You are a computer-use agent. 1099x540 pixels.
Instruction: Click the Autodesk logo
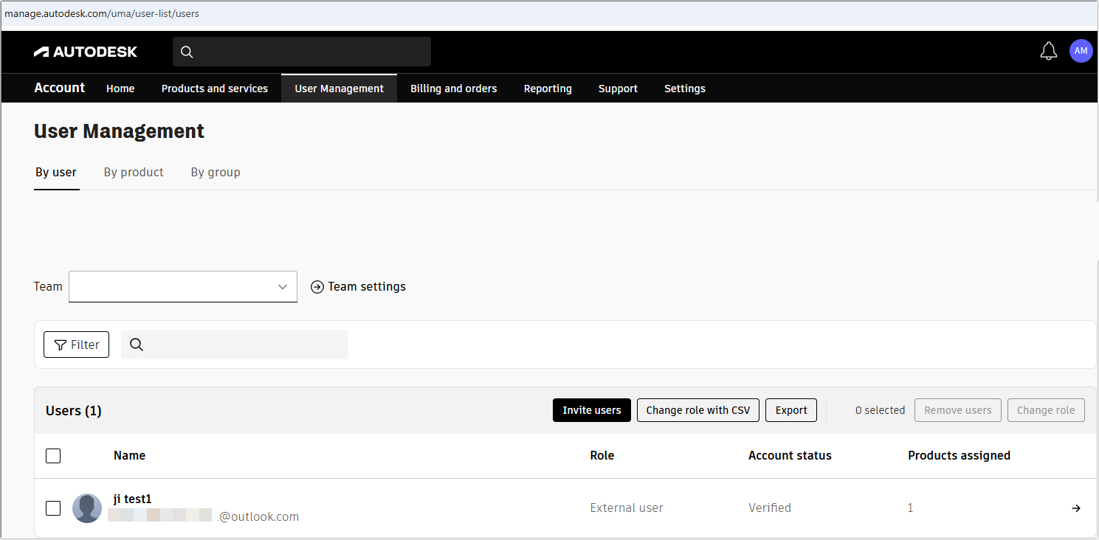86,52
